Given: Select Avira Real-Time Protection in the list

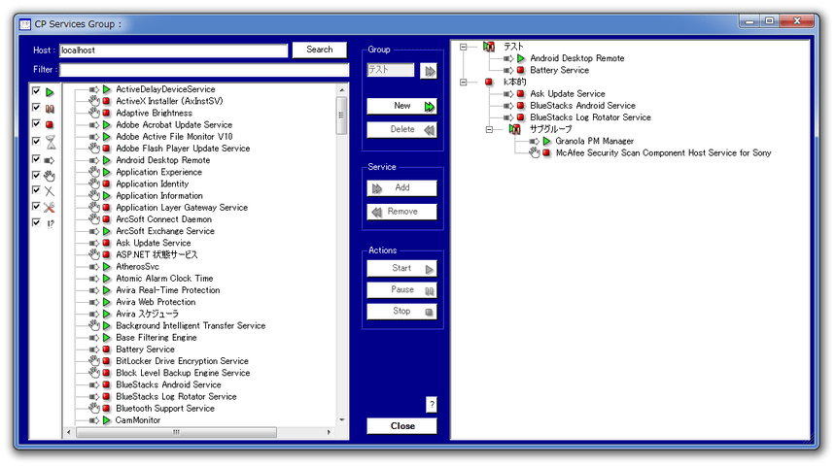Looking at the screenshot, I should tap(168, 290).
